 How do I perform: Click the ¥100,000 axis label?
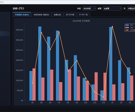[19, 80]
